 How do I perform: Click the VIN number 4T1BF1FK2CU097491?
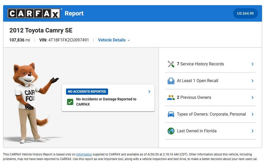[x=69, y=40]
